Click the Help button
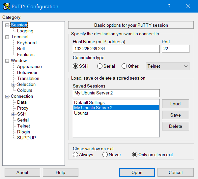Image resolution: width=198 pixels, height=179 pixels. (x=61, y=172)
